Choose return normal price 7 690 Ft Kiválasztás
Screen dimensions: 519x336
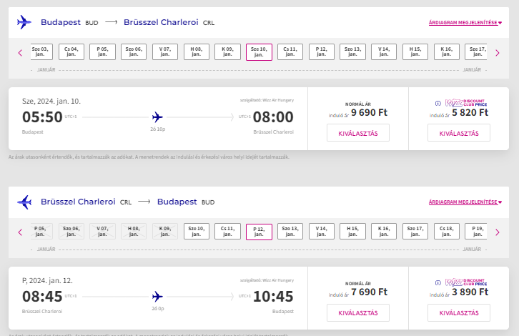(x=358, y=312)
